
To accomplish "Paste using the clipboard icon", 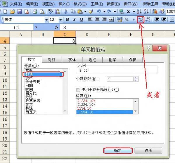I will click(80, 11).
